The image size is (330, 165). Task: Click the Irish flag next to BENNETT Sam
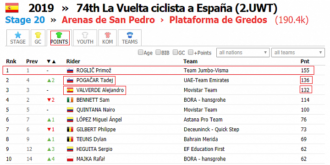[70, 100]
